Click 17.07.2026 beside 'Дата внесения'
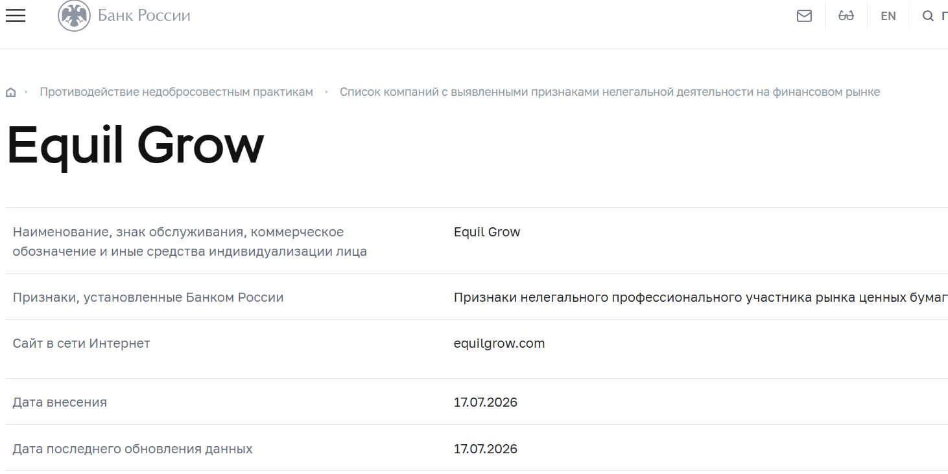Screen dimensions: 948x474 486,402
